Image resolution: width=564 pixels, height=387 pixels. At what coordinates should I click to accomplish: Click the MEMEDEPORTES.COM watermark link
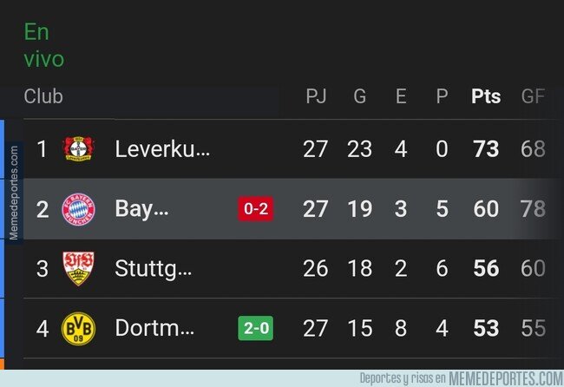(506, 378)
